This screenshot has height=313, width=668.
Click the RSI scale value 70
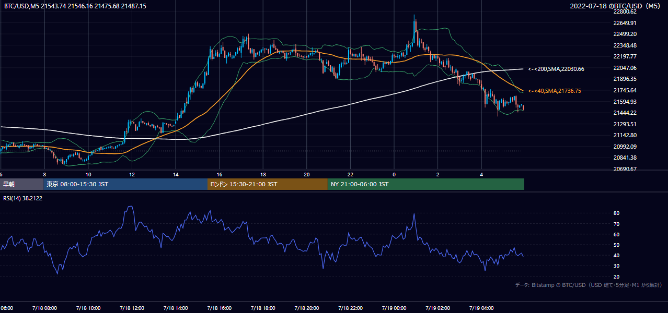(x=617, y=224)
